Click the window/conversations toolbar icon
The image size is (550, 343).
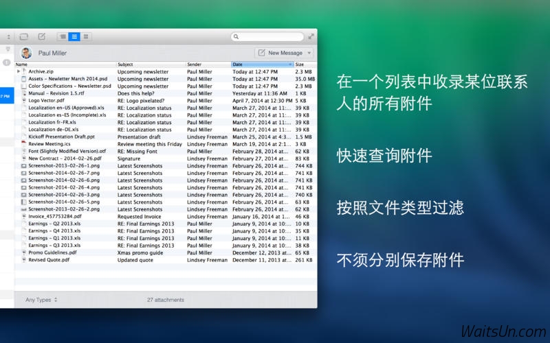24,36
